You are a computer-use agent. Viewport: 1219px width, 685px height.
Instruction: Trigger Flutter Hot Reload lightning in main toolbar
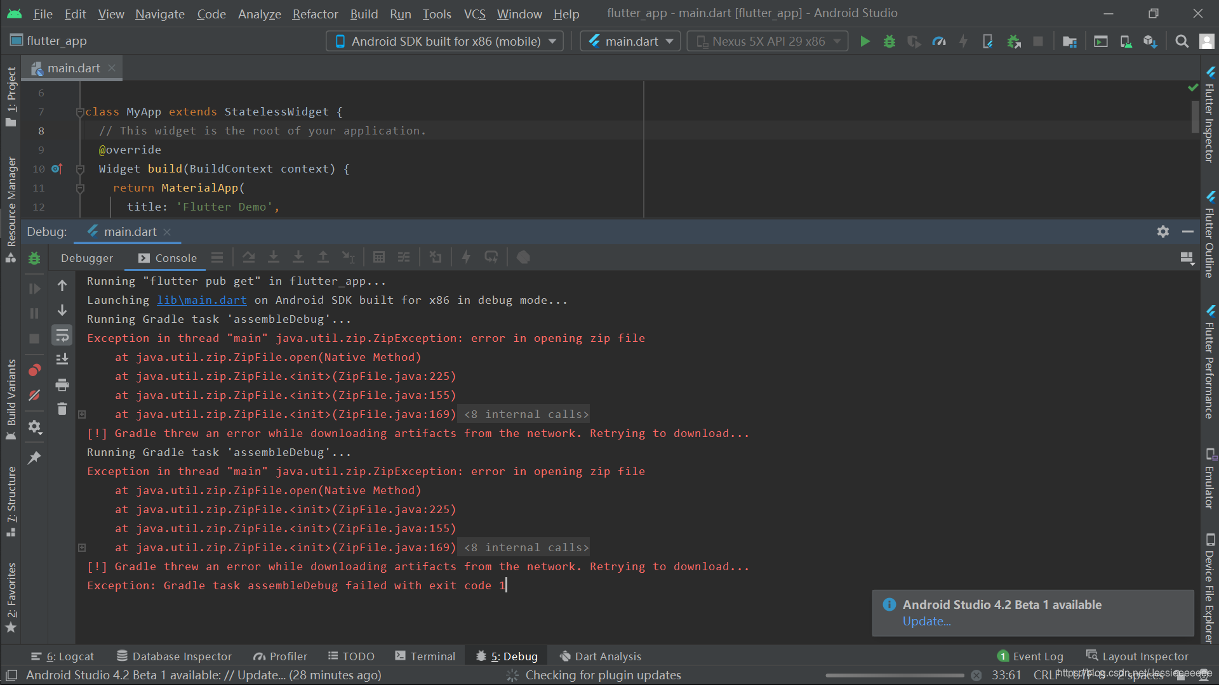[963, 42]
